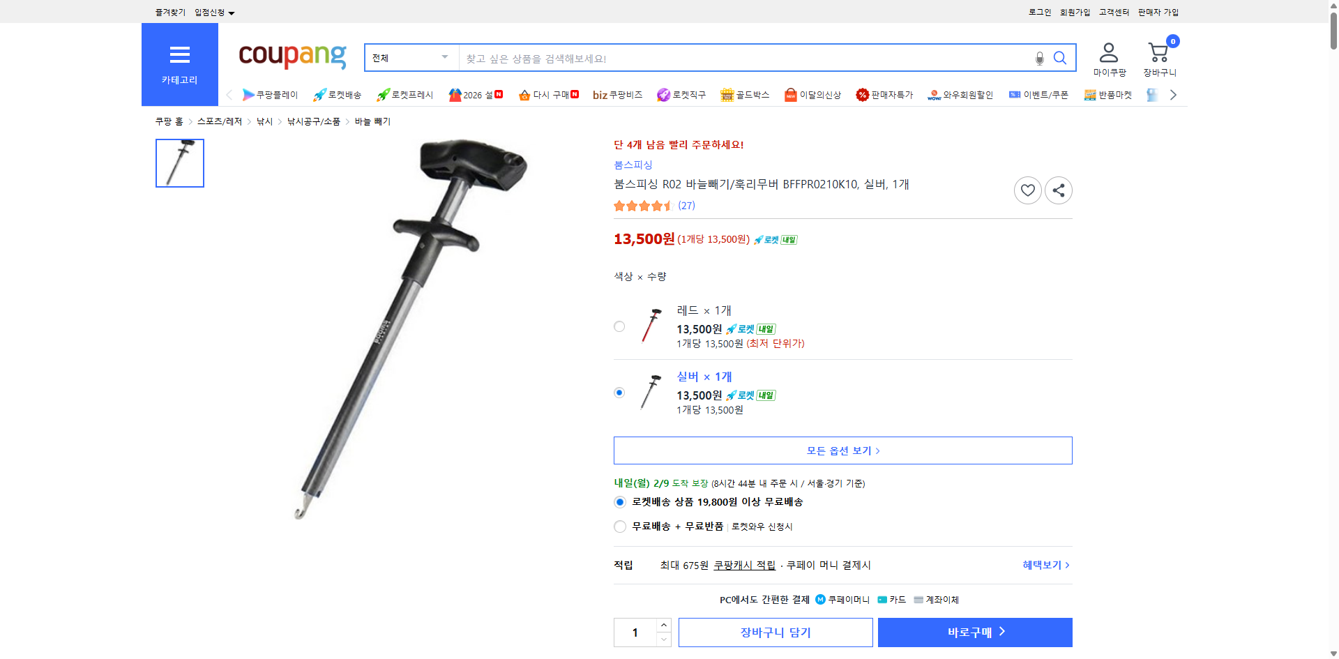Choose 무료배송 + 무료반품 shipping option
Viewport: 1339px width, 659px height.
click(619, 527)
